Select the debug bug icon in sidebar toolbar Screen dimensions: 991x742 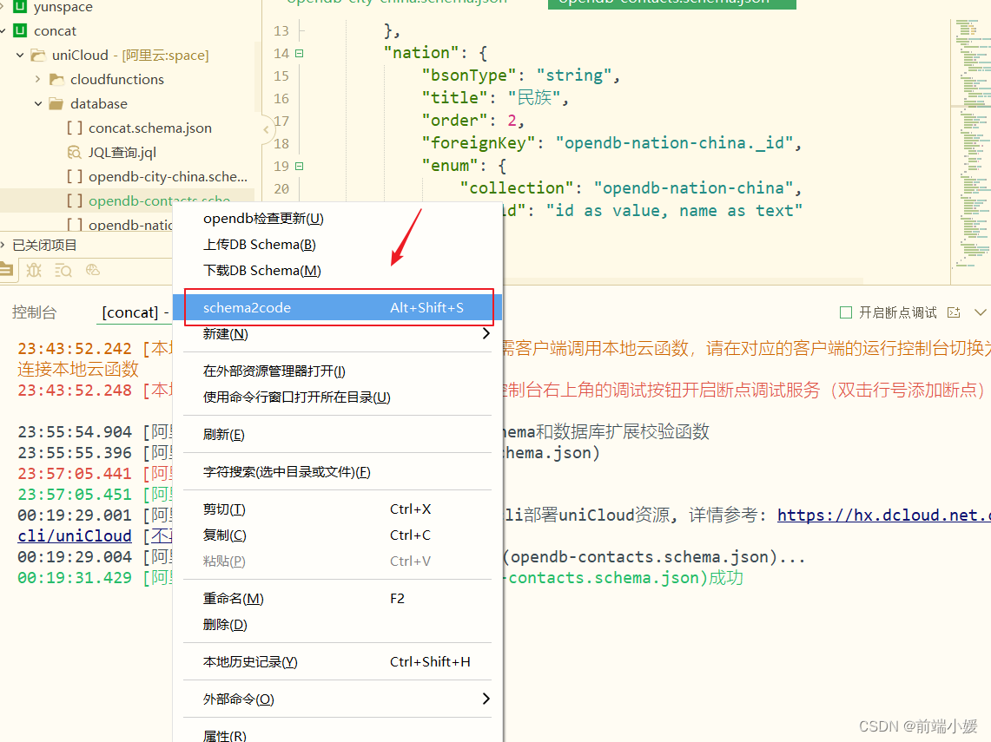point(34,271)
